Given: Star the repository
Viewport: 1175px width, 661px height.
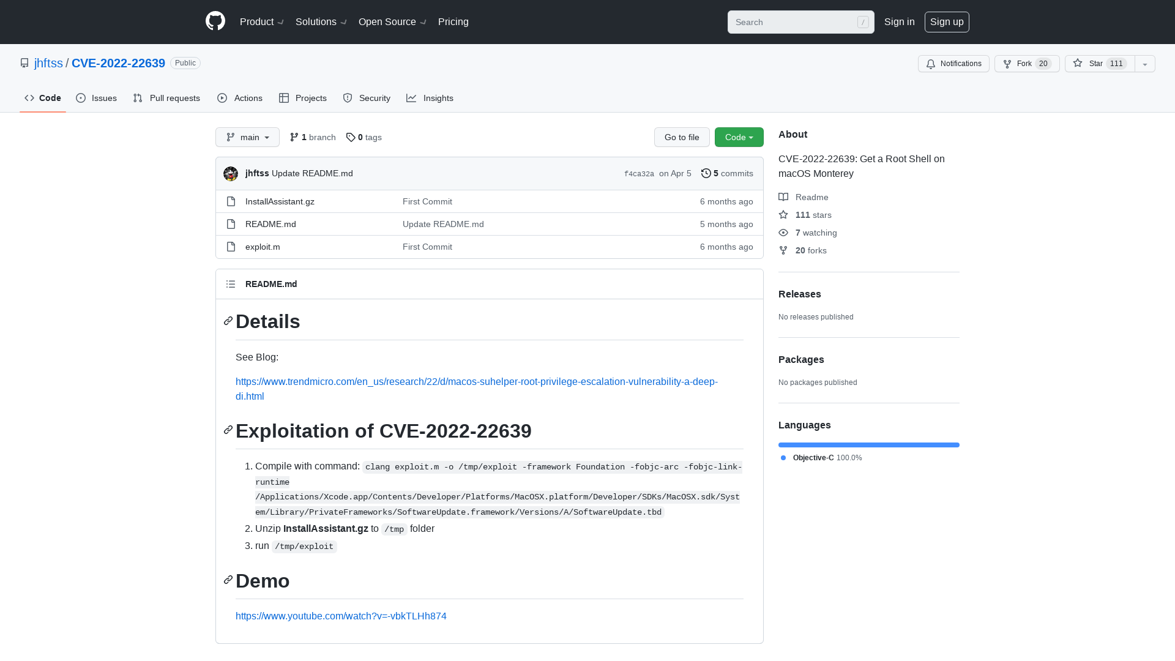Looking at the screenshot, I should click(x=1100, y=64).
